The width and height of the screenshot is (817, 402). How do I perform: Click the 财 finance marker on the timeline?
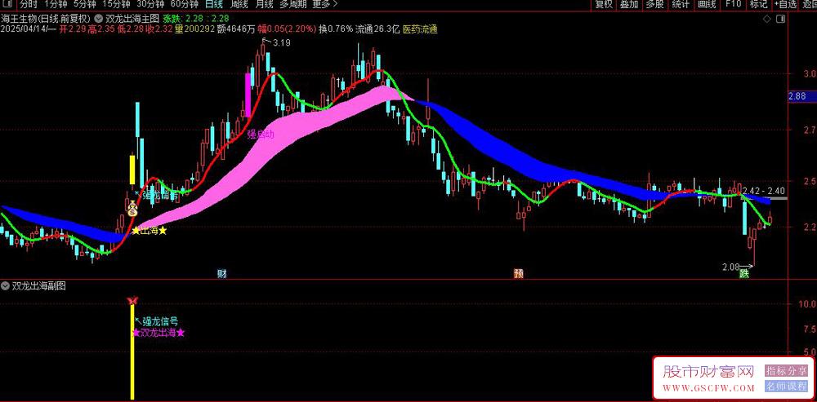tap(221, 273)
